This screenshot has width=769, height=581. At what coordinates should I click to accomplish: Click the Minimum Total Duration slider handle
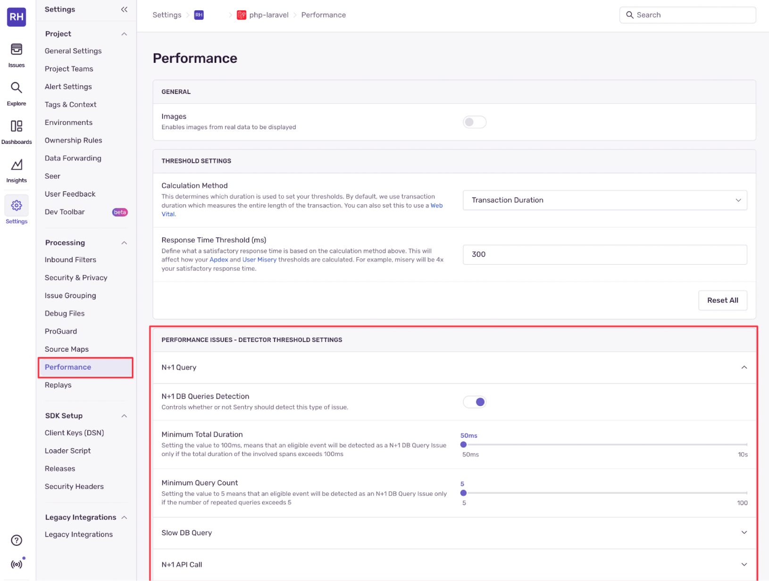[463, 445]
